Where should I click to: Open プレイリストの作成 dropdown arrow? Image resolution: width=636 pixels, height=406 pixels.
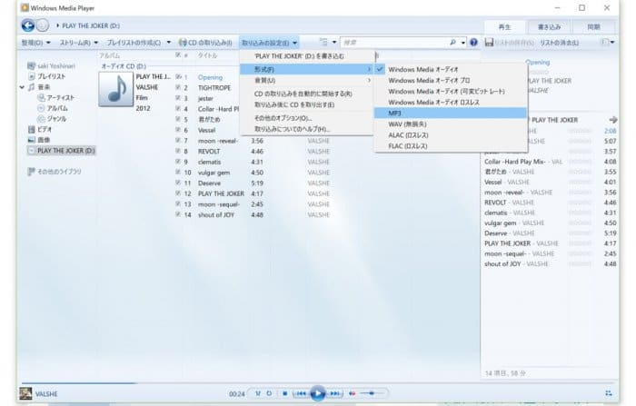(169, 42)
